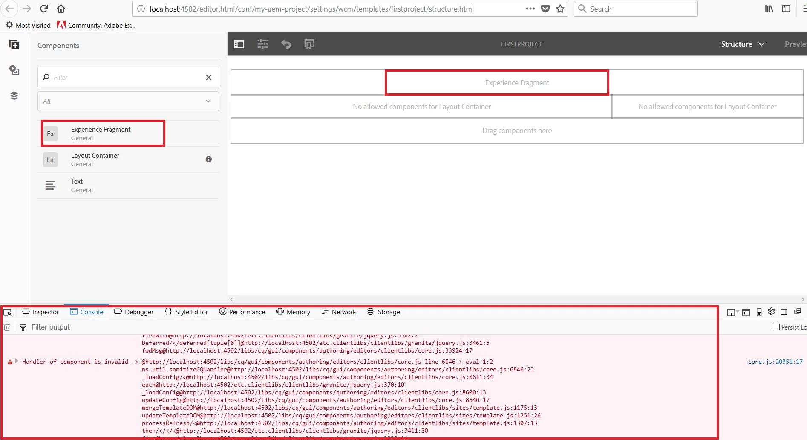Open the Style Editor tab
Screen dimensions: 807x440
coord(186,312)
